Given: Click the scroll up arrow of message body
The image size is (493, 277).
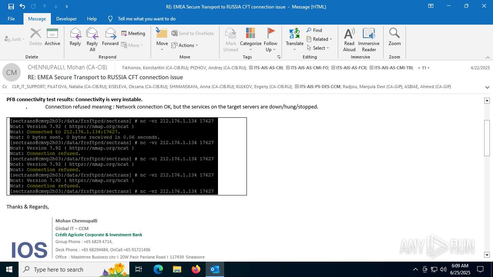Looking at the screenshot, I should (x=487, y=100).
